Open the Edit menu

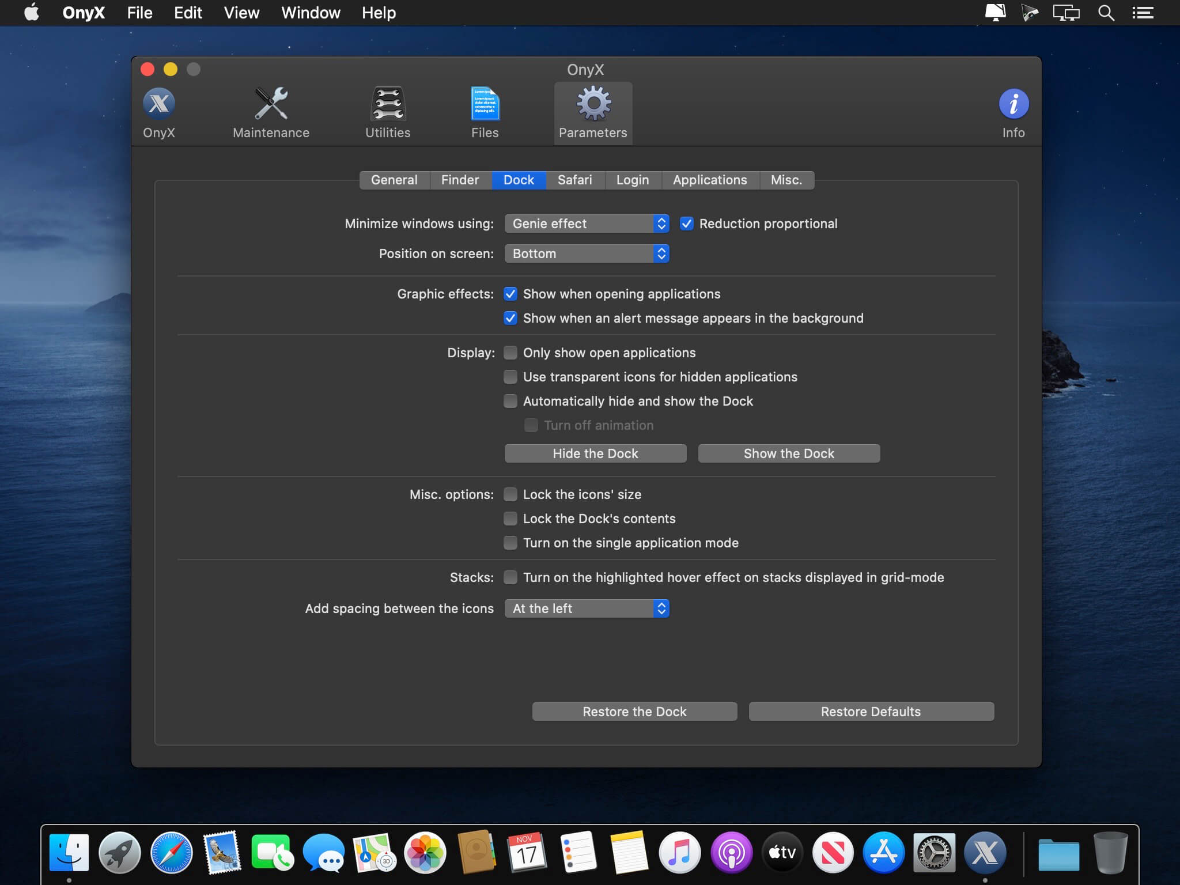tap(188, 13)
